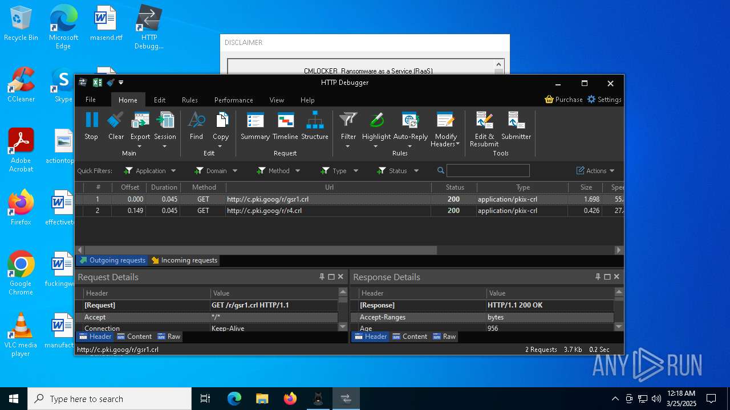730x410 pixels.
Task: Click the quick-access clear brush icon
Action: pyautogui.click(x=110, y=83)
